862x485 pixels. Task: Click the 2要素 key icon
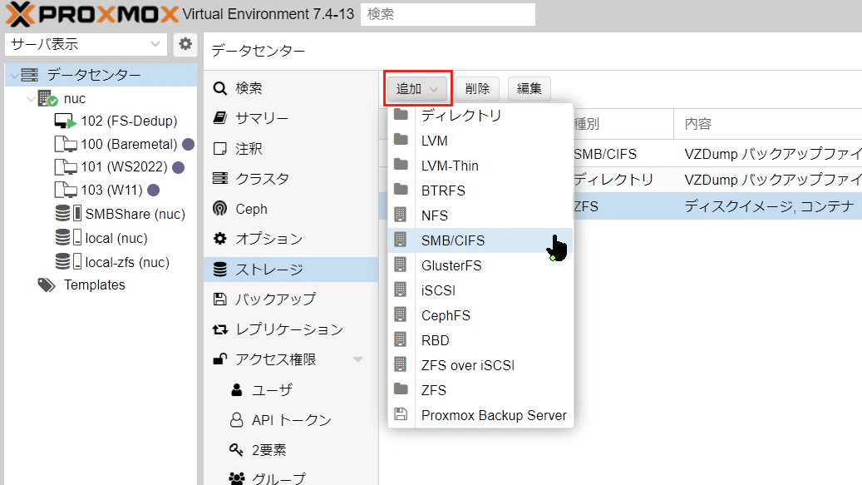click(x=236, y=450)
